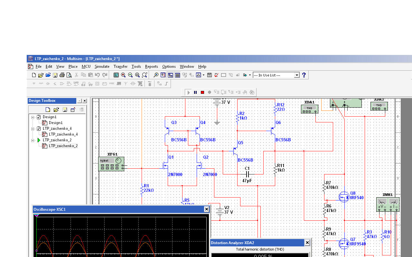Click the XWM1 wattmeter instrument
Screen dimensions: 412x257
click(388, 204)
